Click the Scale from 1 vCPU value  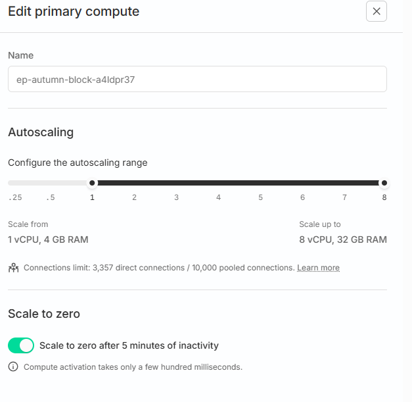point(48,239)
